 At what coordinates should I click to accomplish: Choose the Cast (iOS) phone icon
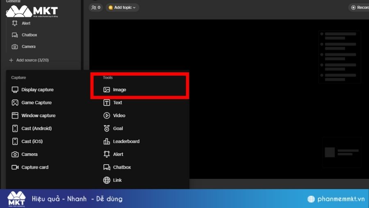click(x=15, y=141)
